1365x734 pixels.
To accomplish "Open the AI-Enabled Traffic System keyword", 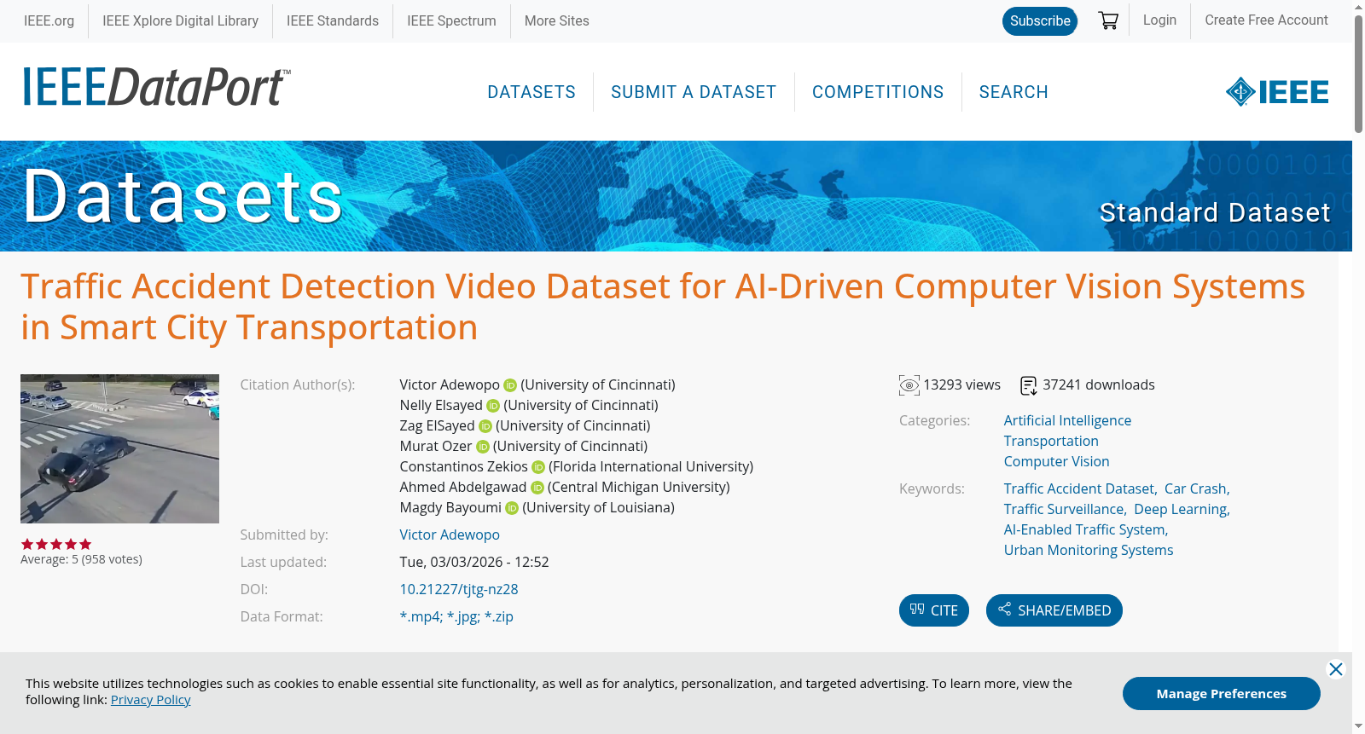I will click(1084, 530).
